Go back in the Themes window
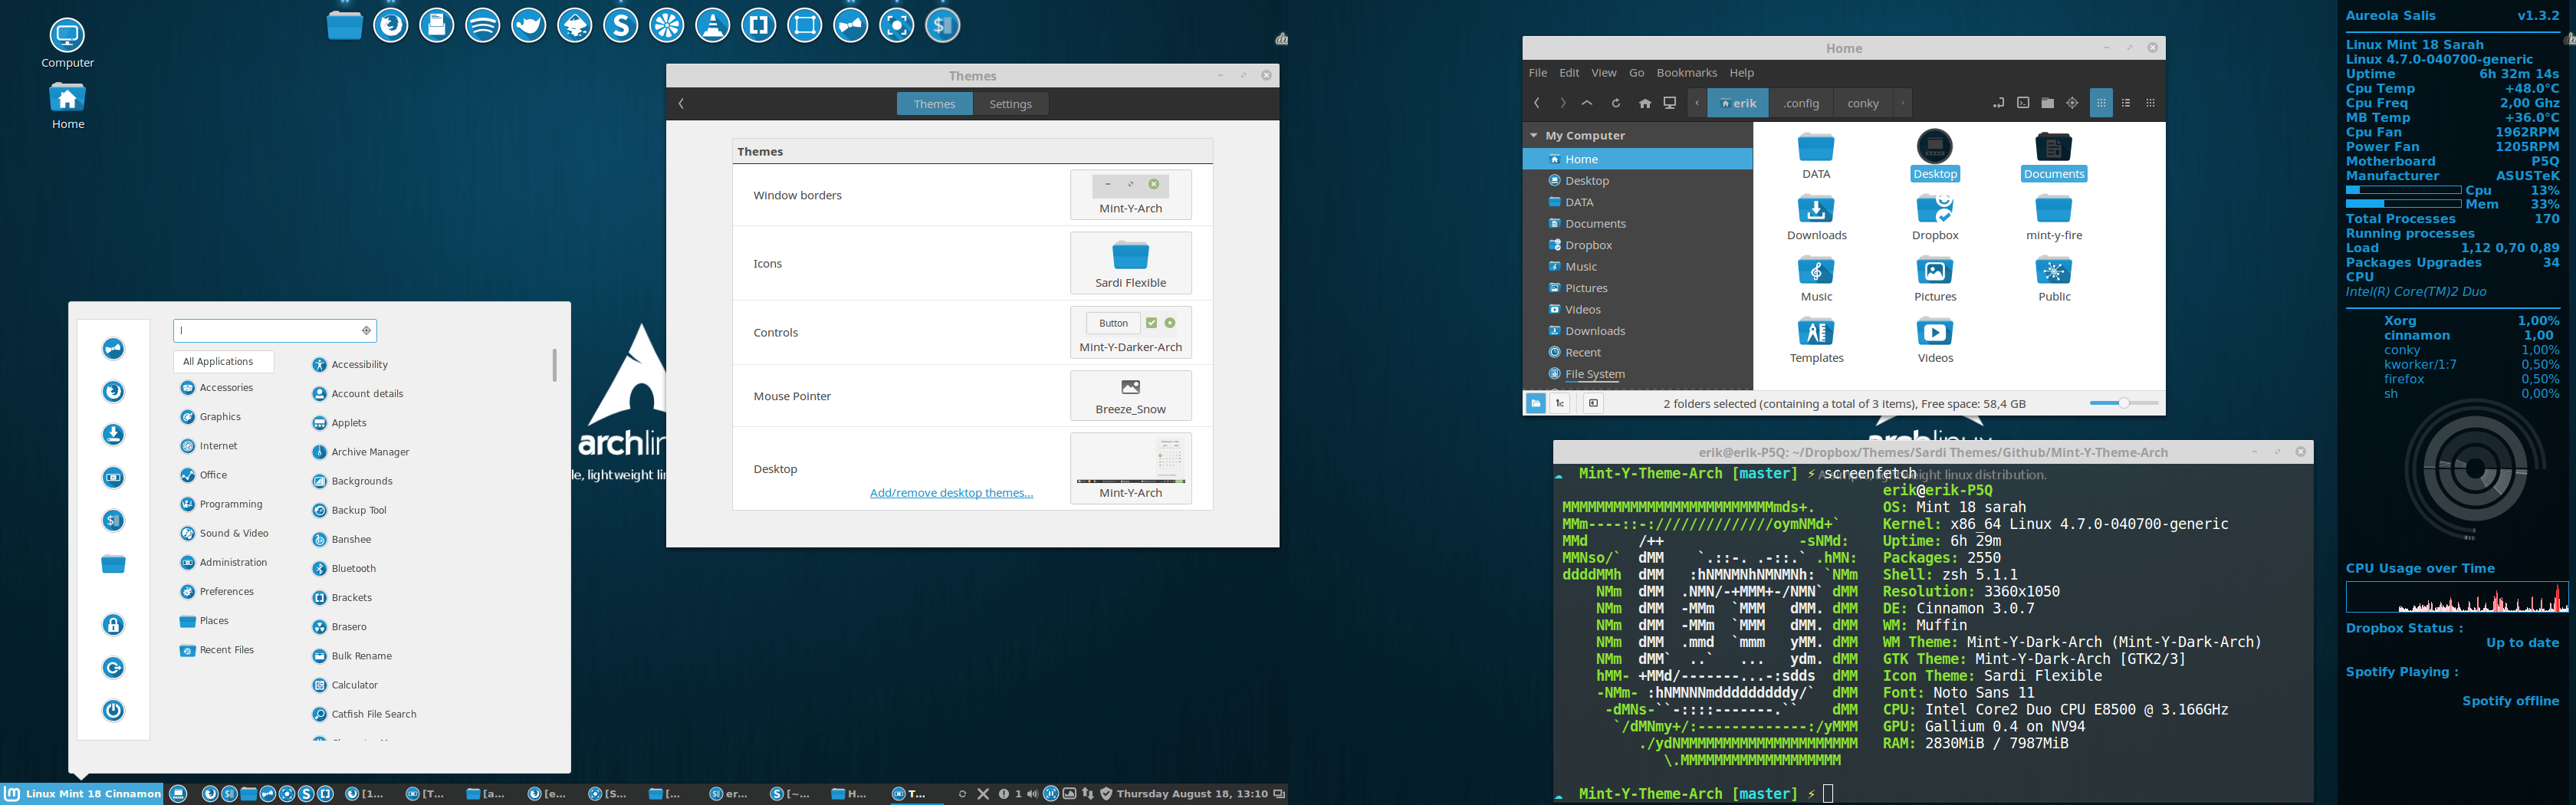The width and height of the screenshot is (2576, 805). click(x=681, y=104)
